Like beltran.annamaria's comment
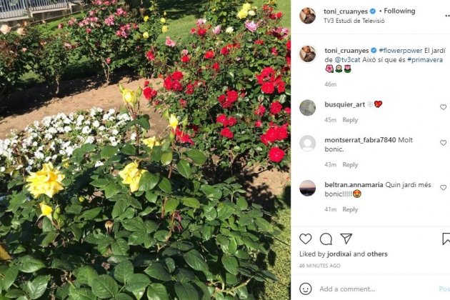Image resolution: width=450 pixels, height=300 pixels. point(443,187)
